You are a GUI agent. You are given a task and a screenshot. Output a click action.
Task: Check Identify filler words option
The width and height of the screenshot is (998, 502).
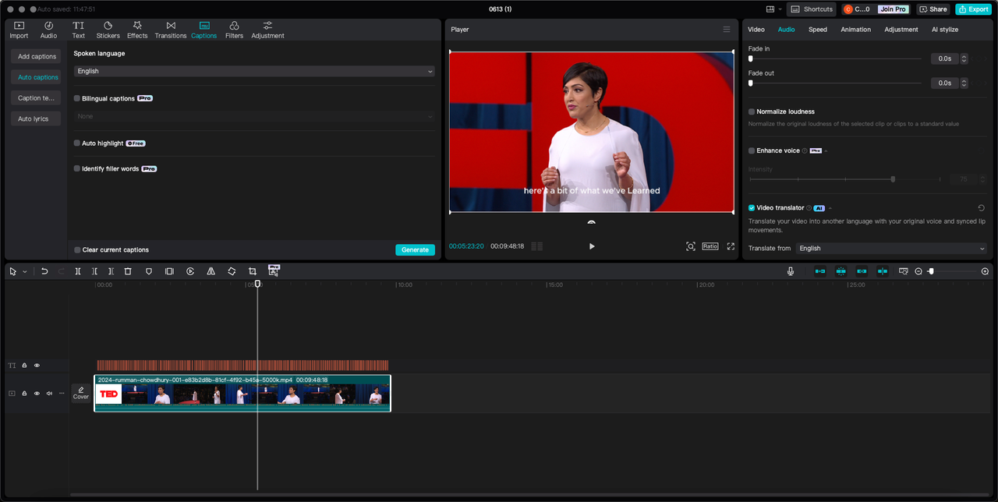[x=77, y=168]
